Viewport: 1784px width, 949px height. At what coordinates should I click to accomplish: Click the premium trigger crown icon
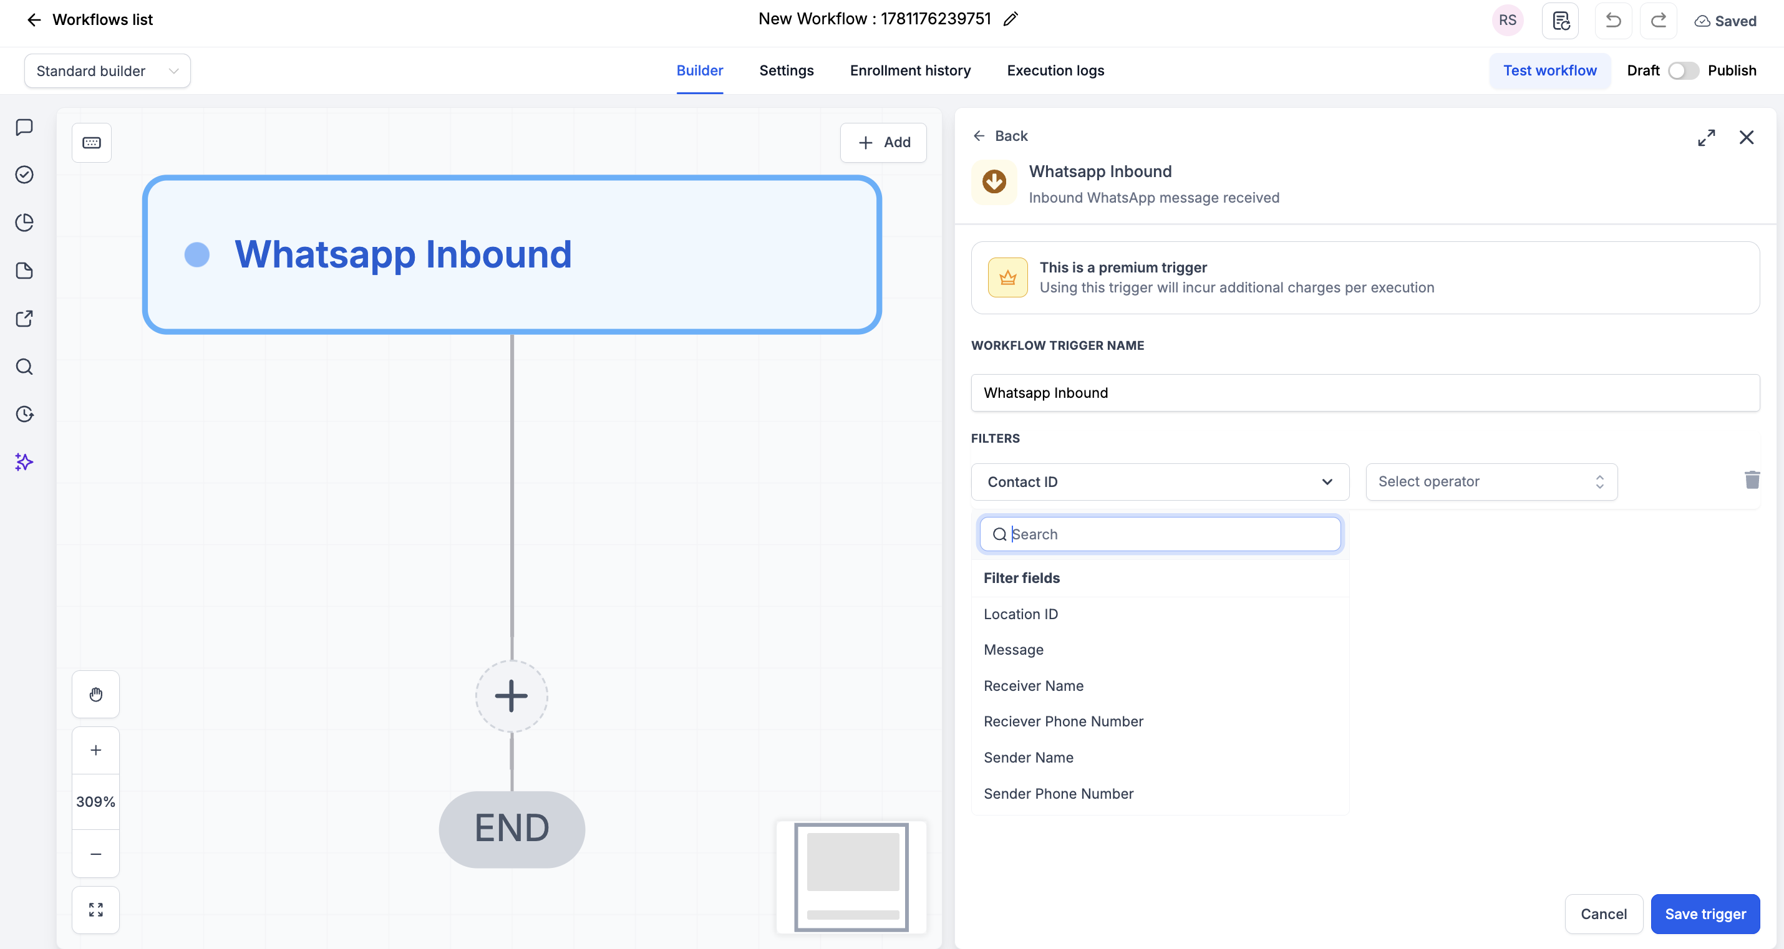pos(1007,277)
